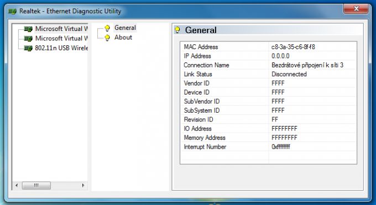The height and width of the screenshot is (205, 376).
Task: Click the 0xffffffff interrupt value
Action: click(x=281, y=147)
